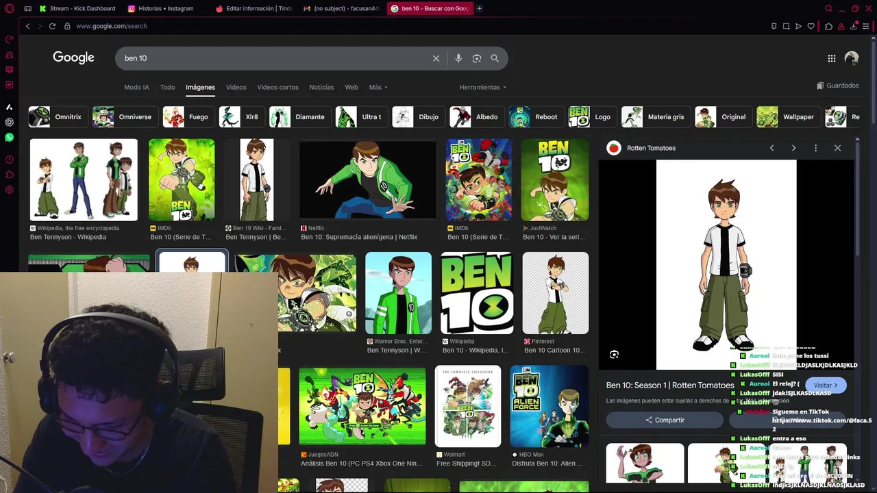Click the Fuego filter chip
The image size is (877, 493).
point(188,117)
